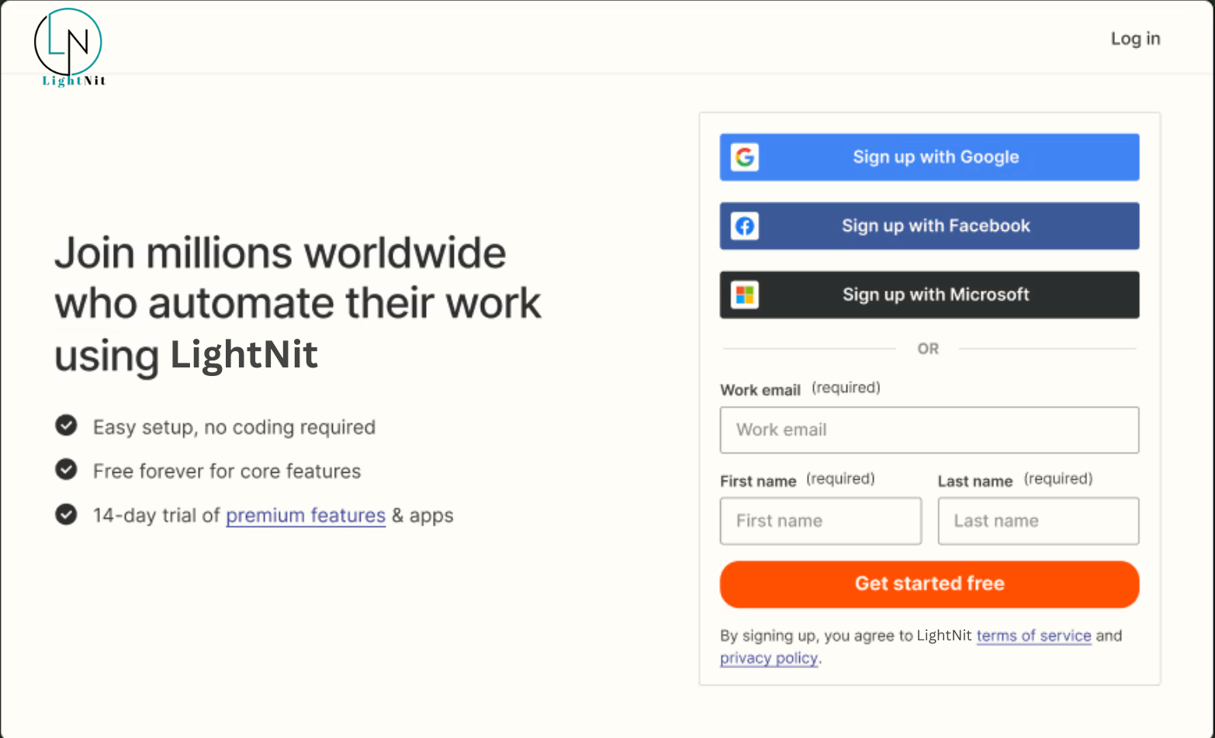Click the Work email field label
The image size is (1215, 738).
[x=760, y=390]
